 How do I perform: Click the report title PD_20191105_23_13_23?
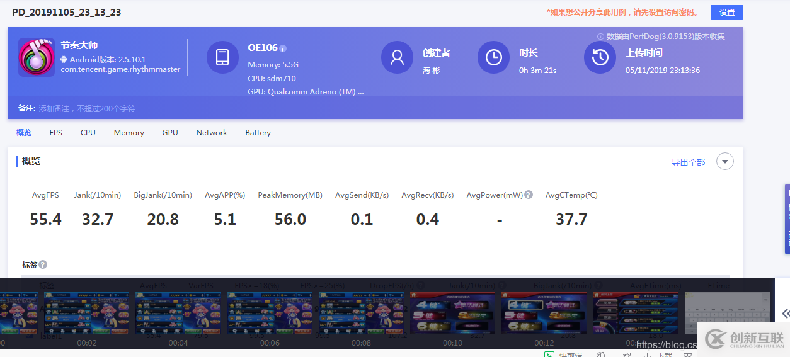67,13
